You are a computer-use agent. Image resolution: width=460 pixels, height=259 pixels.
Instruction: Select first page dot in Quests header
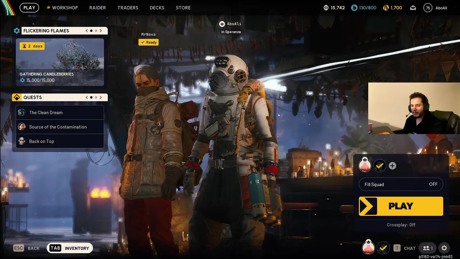click(x=91, y=97)
